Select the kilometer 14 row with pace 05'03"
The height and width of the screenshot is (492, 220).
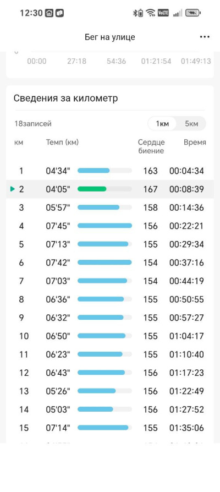pos(110,409)
